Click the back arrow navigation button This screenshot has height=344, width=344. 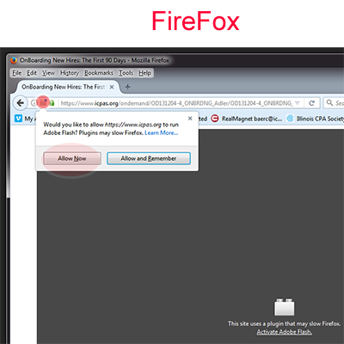21,102
